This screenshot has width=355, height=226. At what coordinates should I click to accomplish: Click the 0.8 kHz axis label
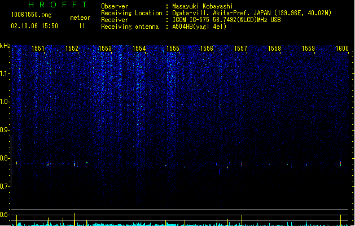point(5,158)
